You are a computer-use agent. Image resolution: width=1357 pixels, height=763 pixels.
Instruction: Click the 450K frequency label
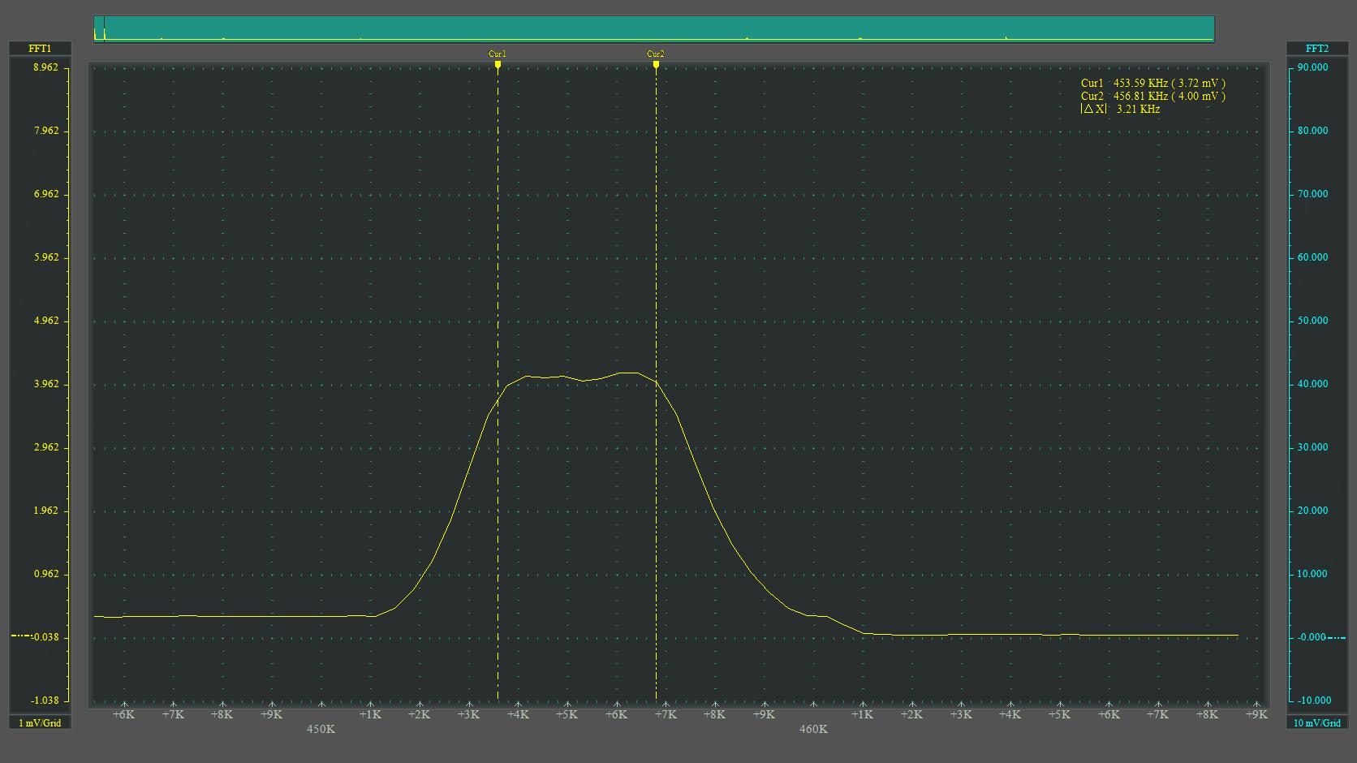(x=321, y=729)
